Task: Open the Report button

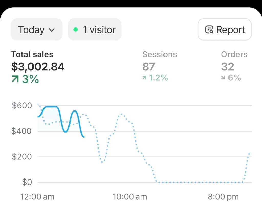Action: tap(225, 30)
